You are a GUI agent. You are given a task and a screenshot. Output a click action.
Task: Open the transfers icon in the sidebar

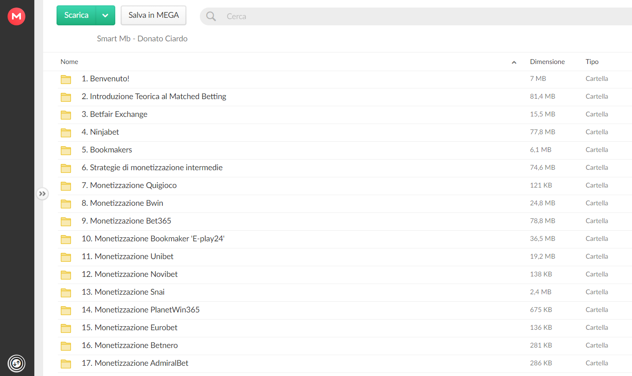(16, 364)
